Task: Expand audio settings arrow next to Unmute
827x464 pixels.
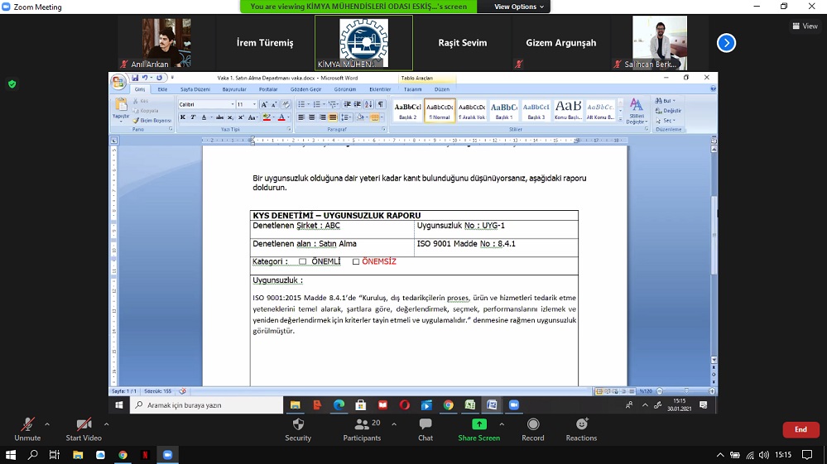Action: click(47, 424)
